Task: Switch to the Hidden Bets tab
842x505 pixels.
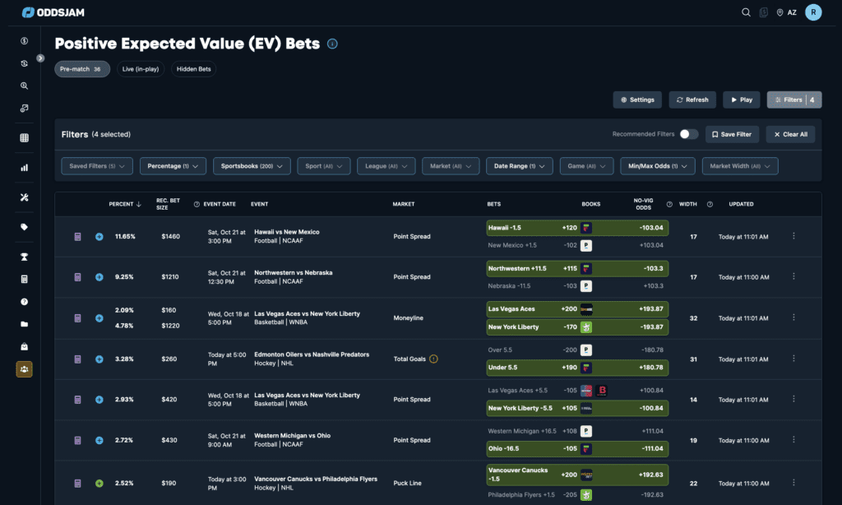Action: 193,69
